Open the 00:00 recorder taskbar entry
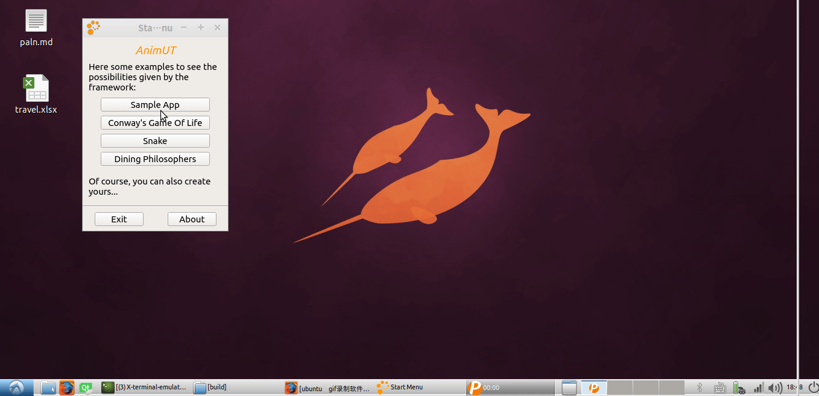819x396 pixels. click(511, 388)
